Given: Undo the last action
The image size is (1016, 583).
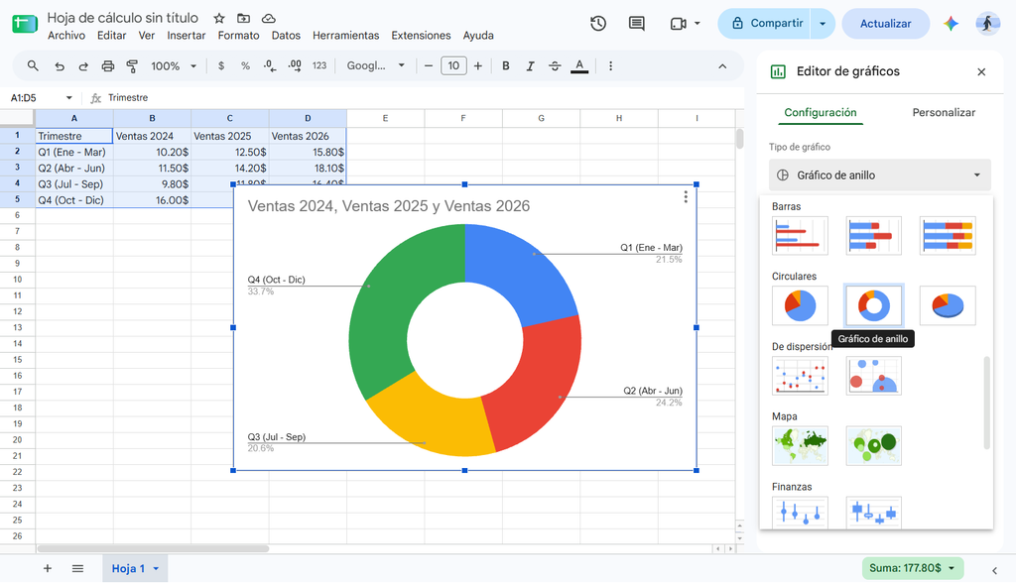Looking at the screenshot, I should coord(60,66).
